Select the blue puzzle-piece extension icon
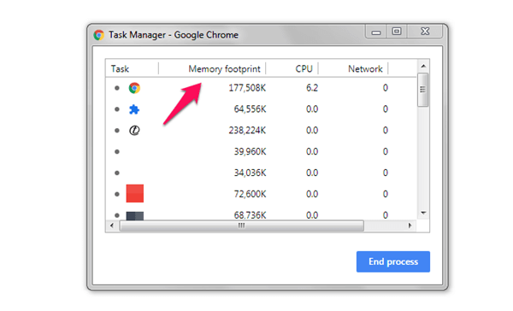This screenshot has width=513, height=311. coord(134,109)
